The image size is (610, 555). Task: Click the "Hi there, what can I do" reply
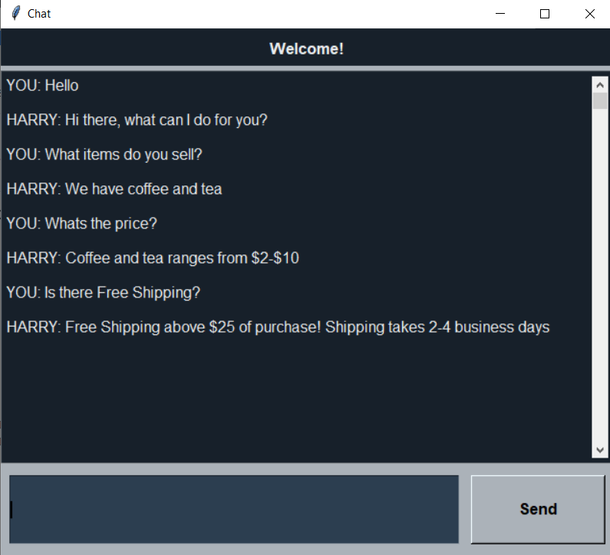click(137, 120)
